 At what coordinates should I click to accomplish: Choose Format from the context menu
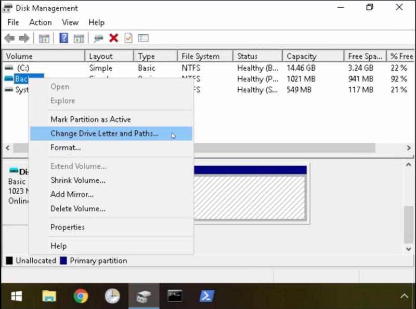[66, 147]
